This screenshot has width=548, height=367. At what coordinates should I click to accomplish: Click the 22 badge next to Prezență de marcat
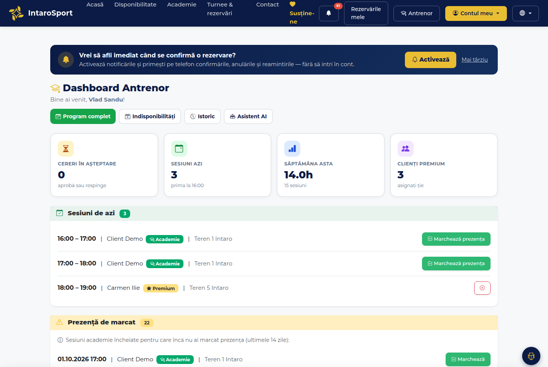pos(147,323)
